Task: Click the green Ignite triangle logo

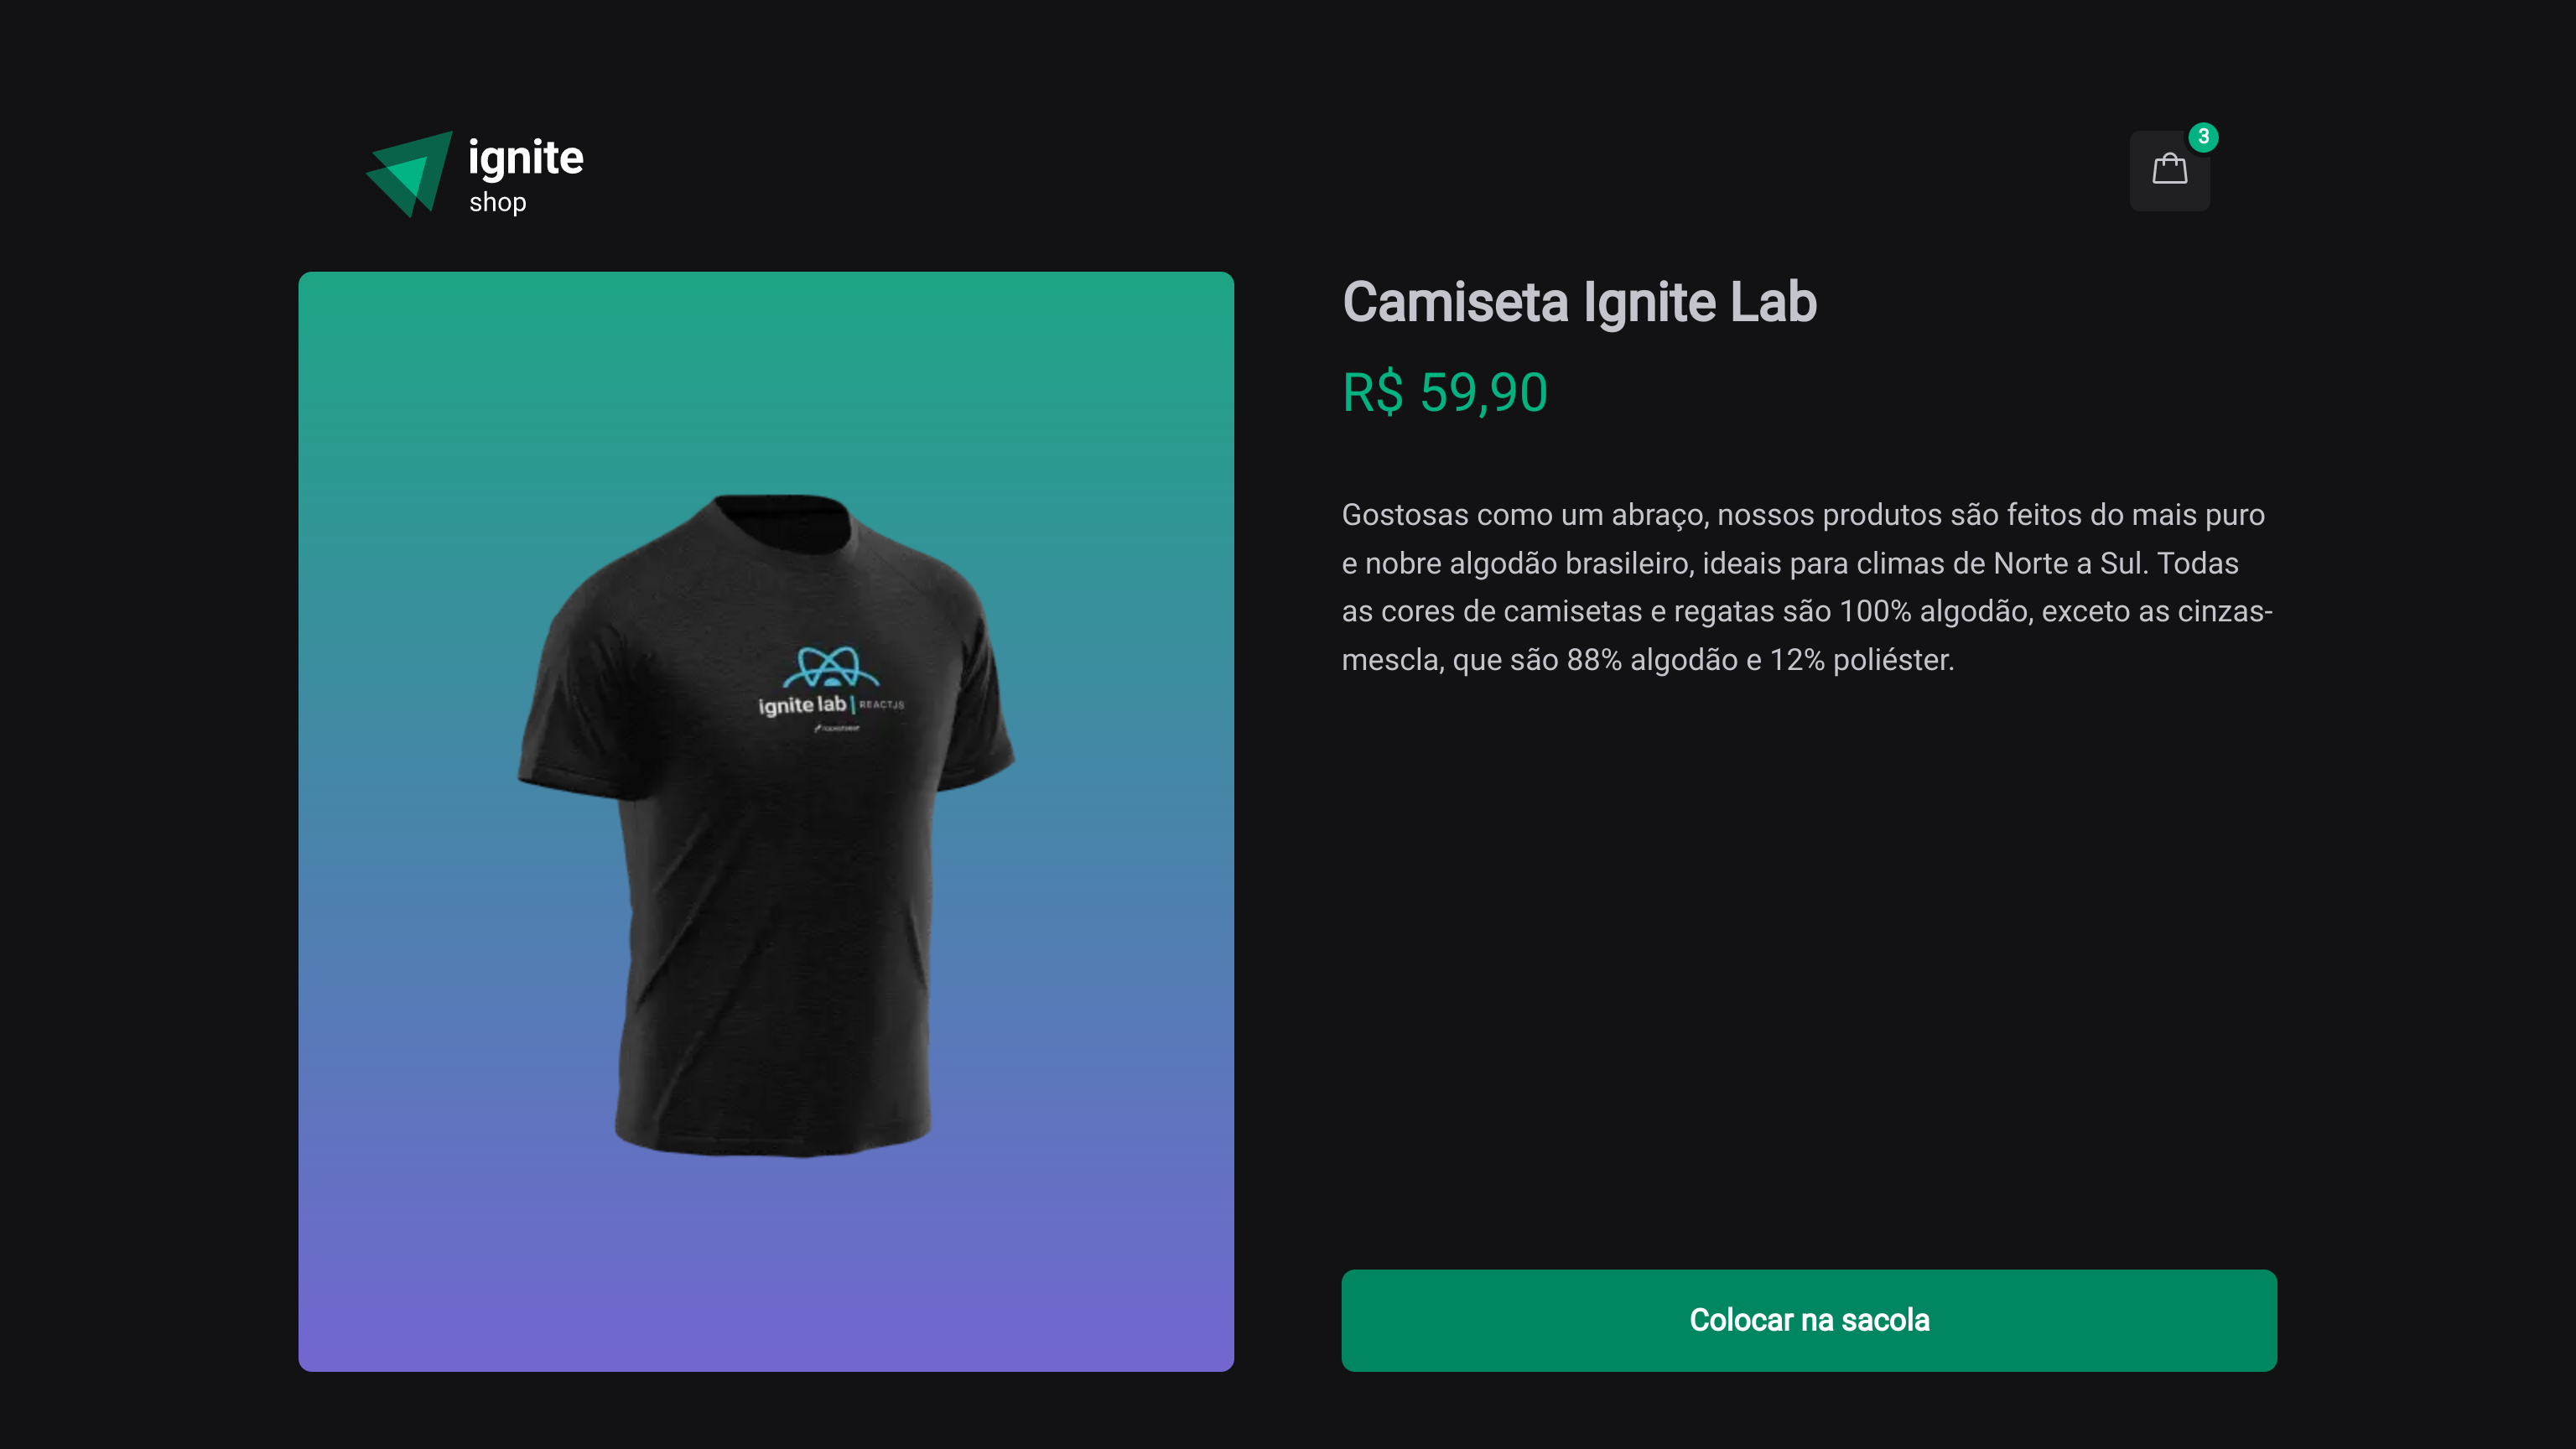Action: click(x=409, y=174)
